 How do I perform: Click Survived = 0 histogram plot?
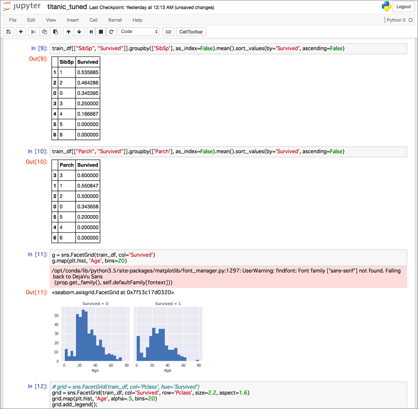95,334
